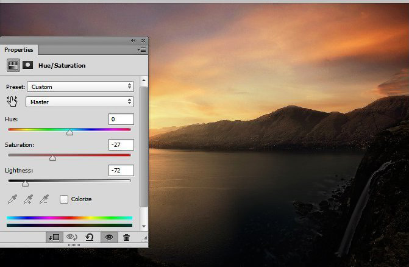Click the Hue label
Viewport: 409px width, 267px height.
tap(11, 119)
